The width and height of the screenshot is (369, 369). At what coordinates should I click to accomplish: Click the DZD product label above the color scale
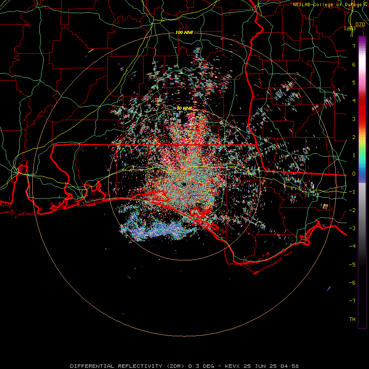(360, 25)
